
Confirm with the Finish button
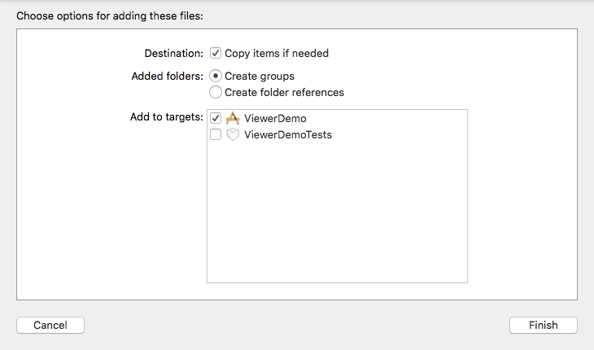[x=544, y=325]
